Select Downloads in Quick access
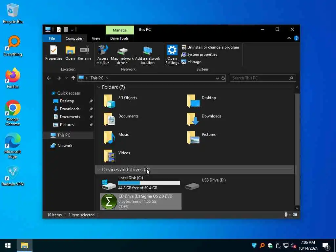 pos(70,109)
